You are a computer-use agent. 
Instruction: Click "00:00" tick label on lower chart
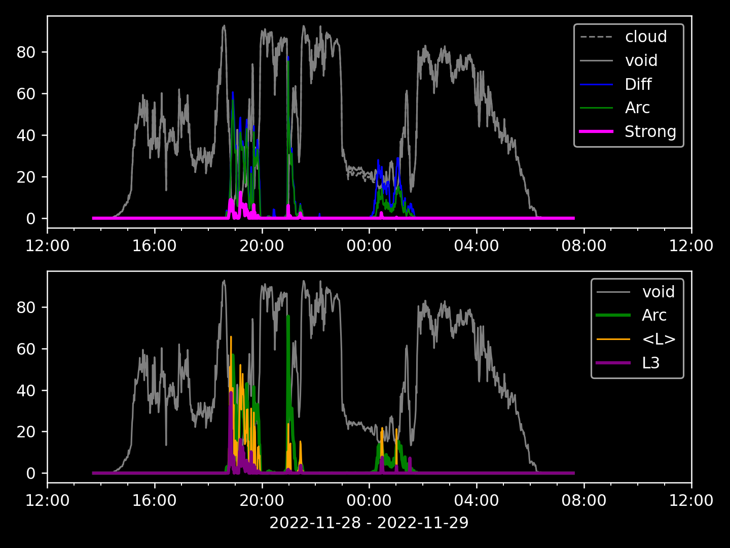(x=369, y=501)
